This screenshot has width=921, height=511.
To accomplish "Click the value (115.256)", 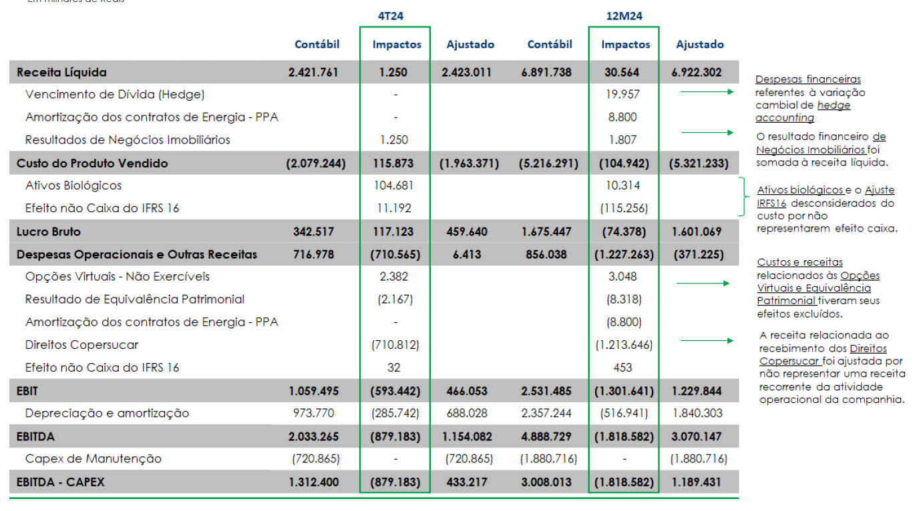I will (x=624, y=208).
